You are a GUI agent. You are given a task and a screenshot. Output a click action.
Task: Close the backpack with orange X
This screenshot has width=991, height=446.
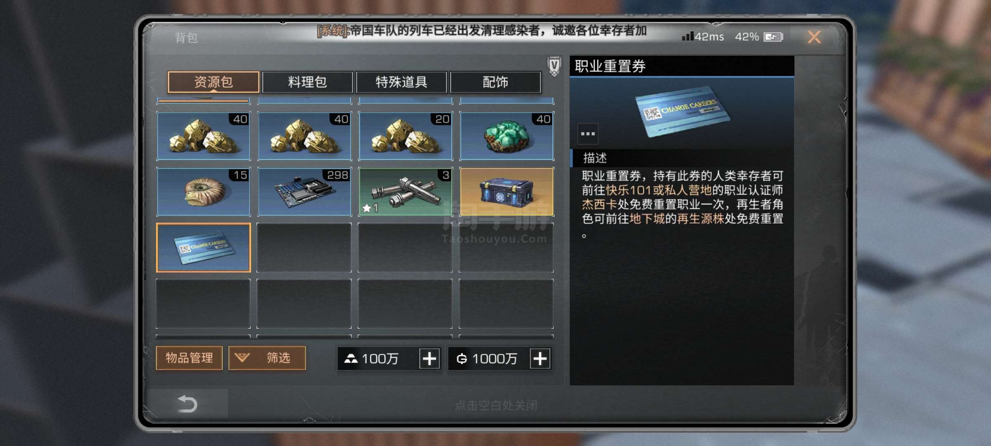pos(814,37)
